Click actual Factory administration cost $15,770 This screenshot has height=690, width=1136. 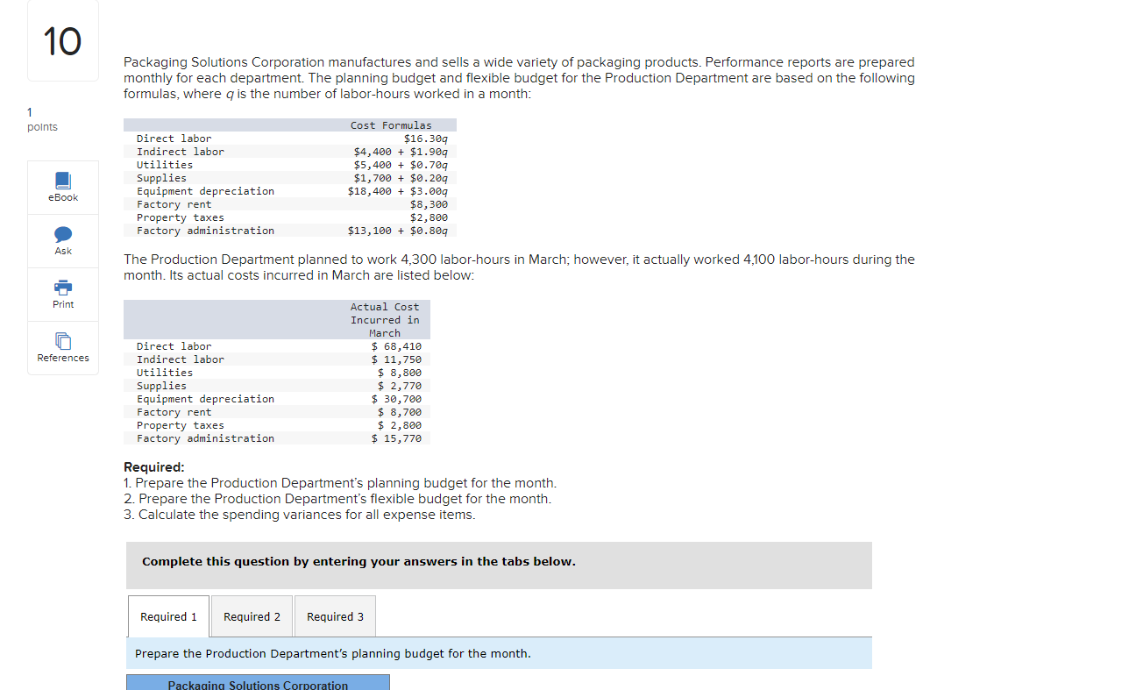[x=396, y=438]
